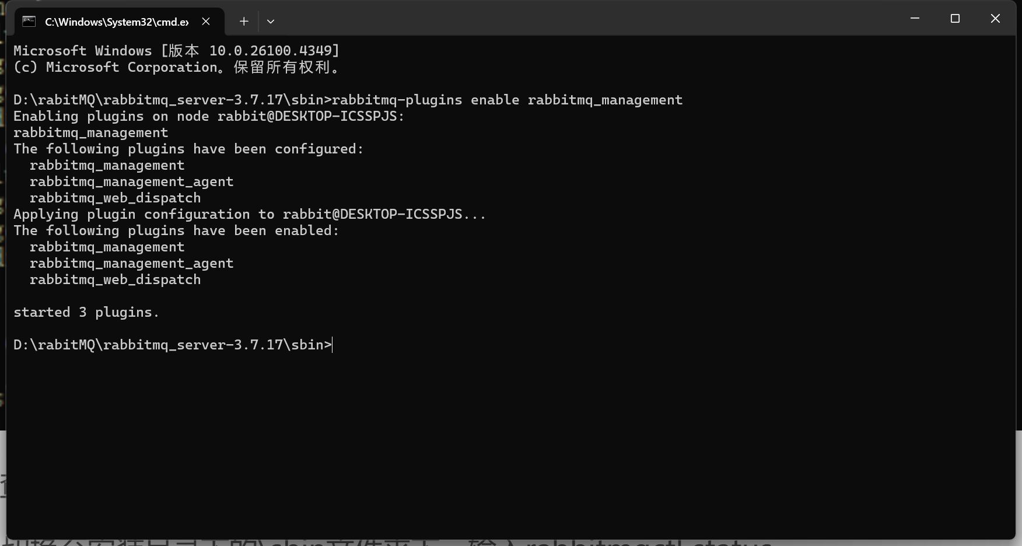
Task: Click the line reading started 3 plugins
Action: pos(86,312)
